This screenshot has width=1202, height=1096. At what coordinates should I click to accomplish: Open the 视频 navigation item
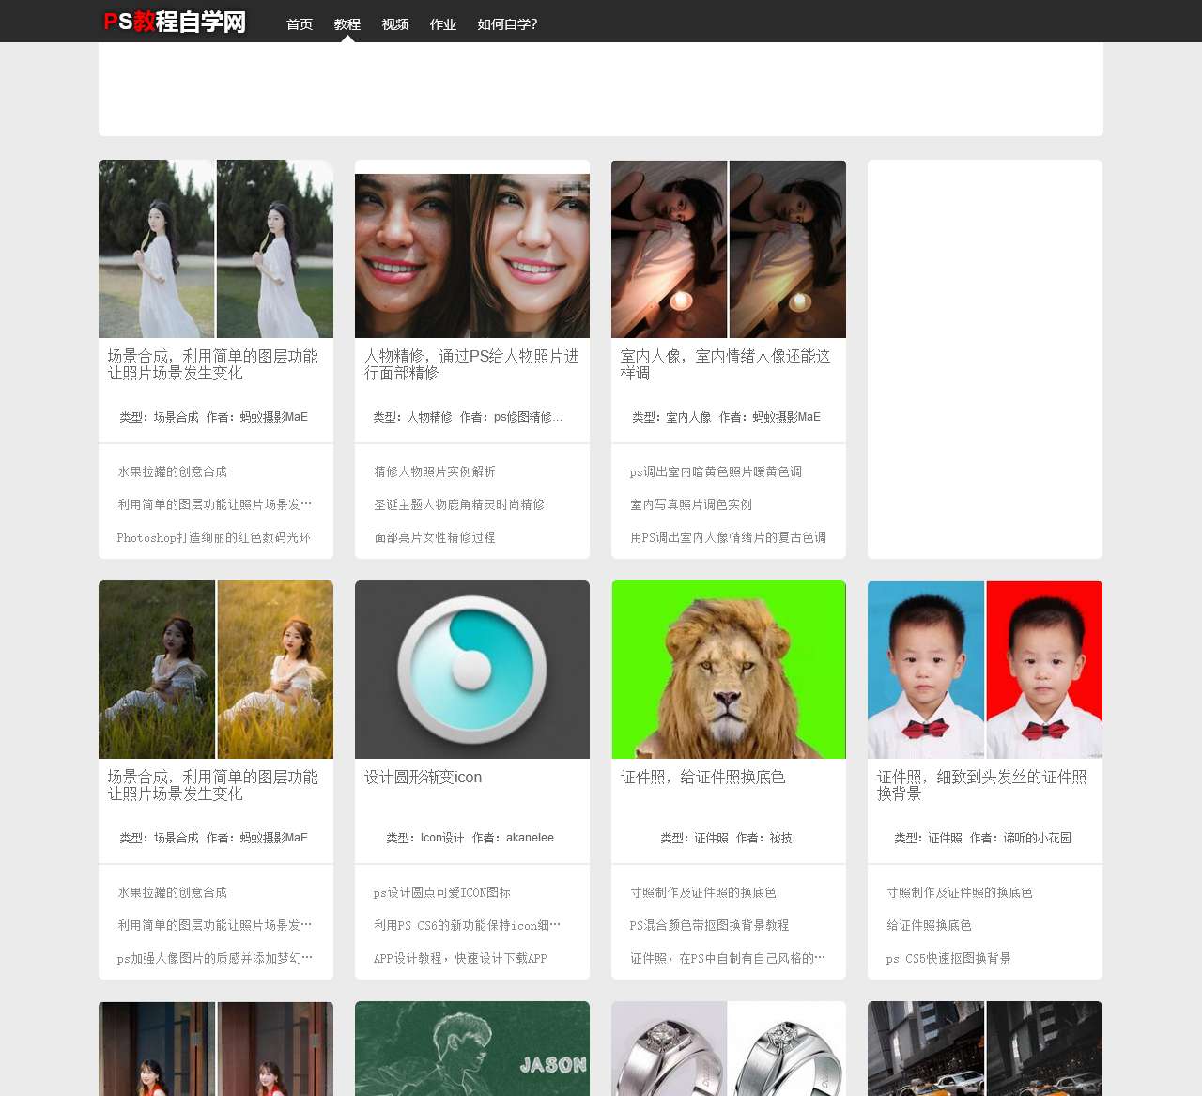point(395,24)
